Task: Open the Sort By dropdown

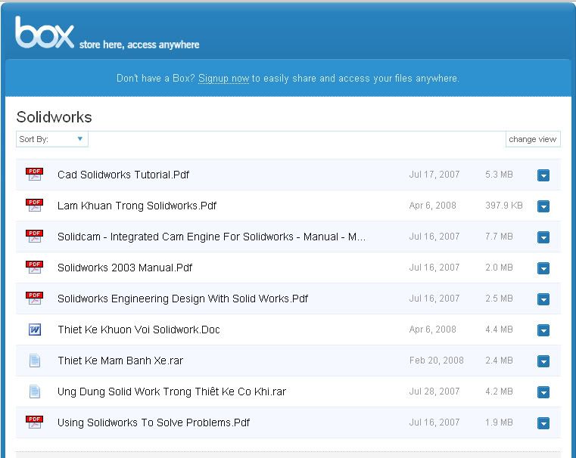Action: pyautogui.click(x=51, y=139)
